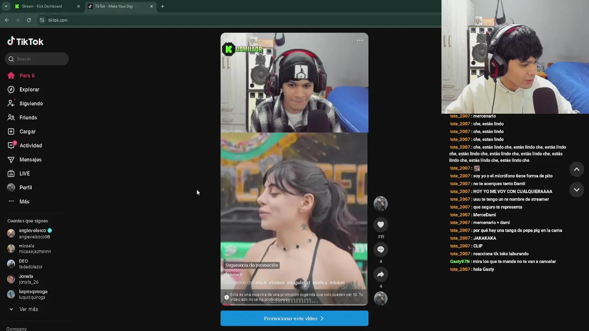This screenshot has width=589, height=331.
Task: Click the Company footer heading
Action: point(17,329)
